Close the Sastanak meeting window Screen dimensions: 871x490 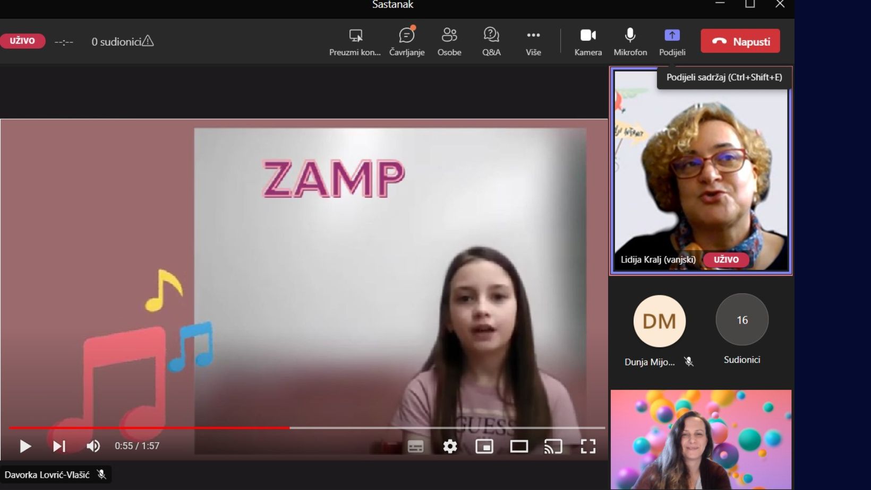780,4
